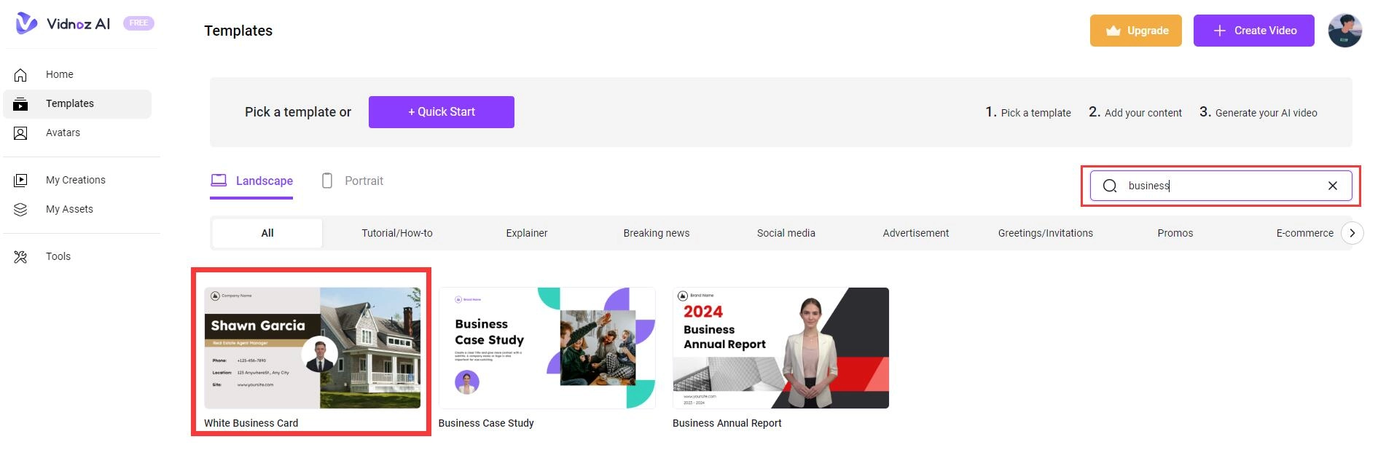Screen dimensions: 1386x458
Task: Go to My Creations
Action: pyautogui.click(x=75, y=180)
